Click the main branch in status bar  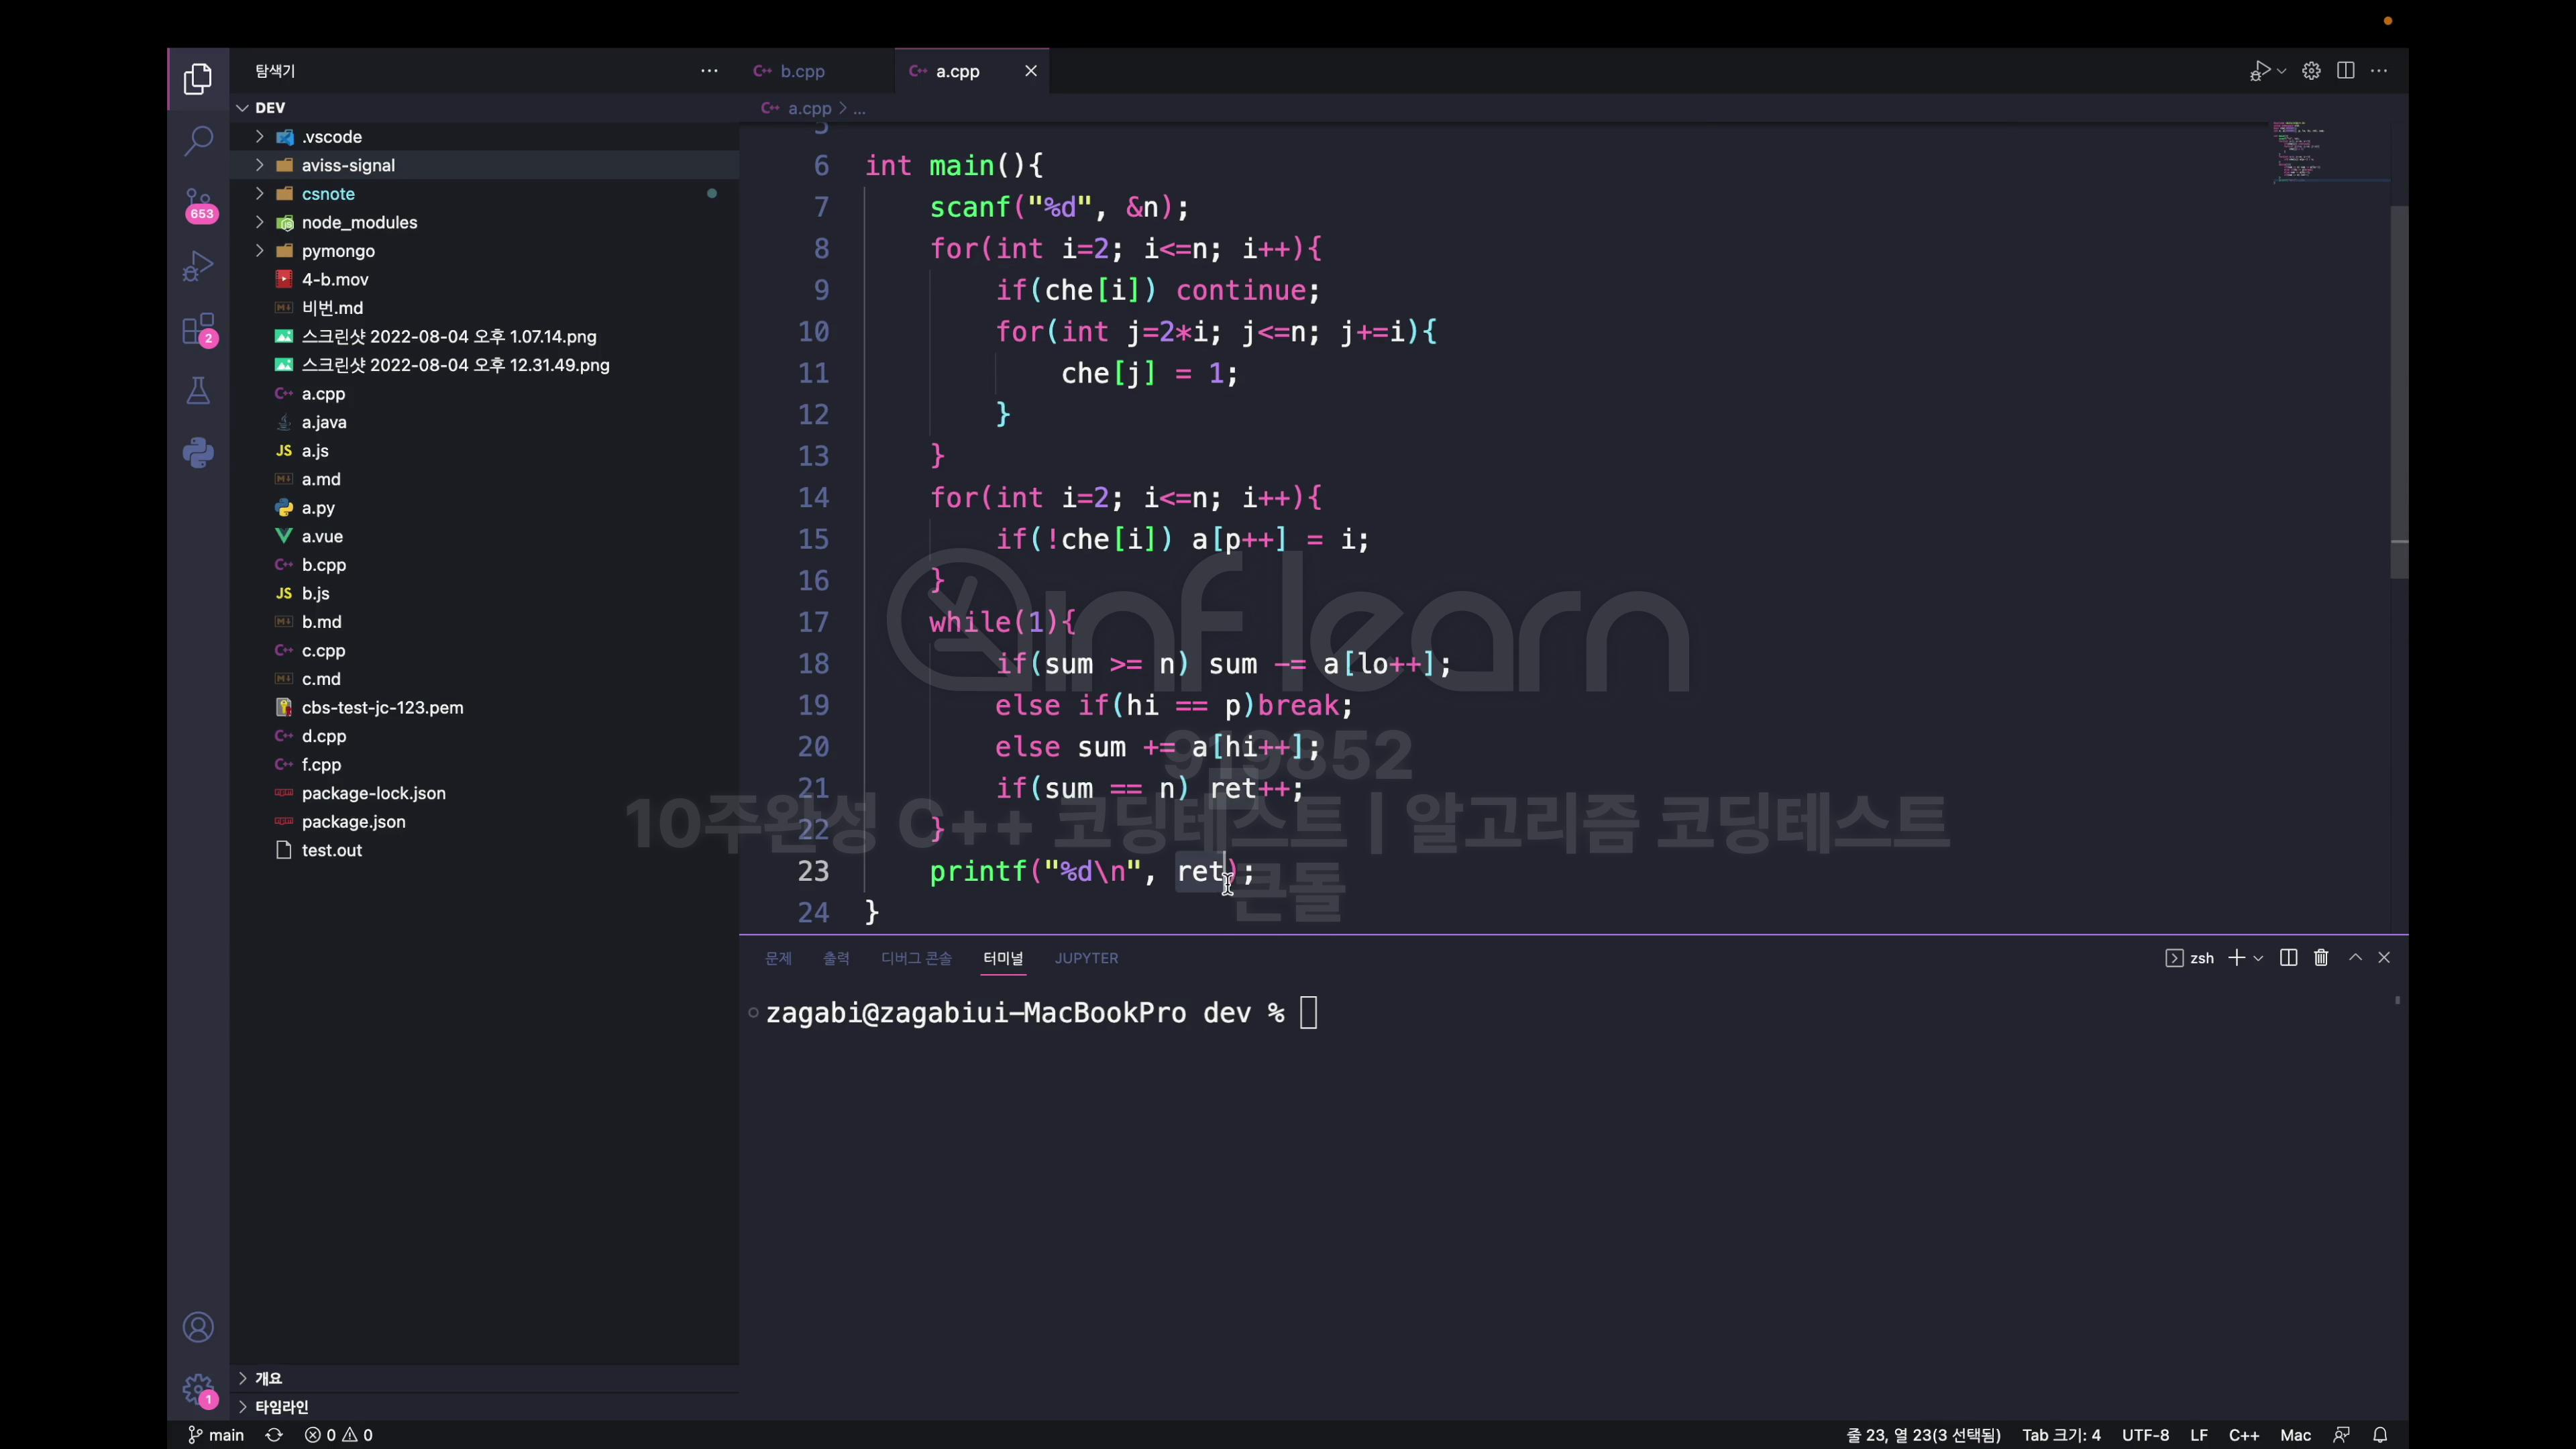click(217, 1435)
